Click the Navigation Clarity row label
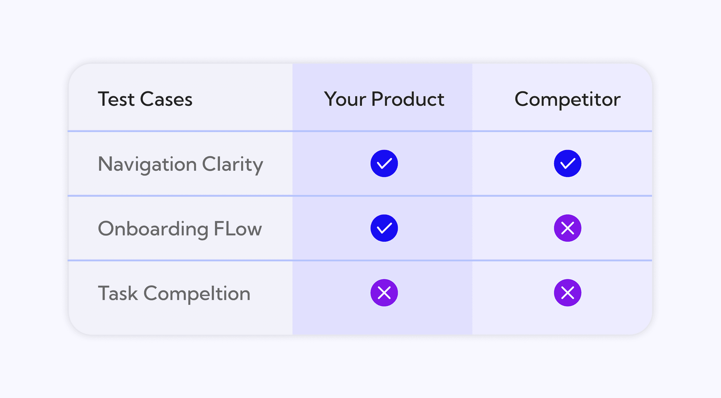Viewport: 721px width, 398px height. (x=180, y=164)
